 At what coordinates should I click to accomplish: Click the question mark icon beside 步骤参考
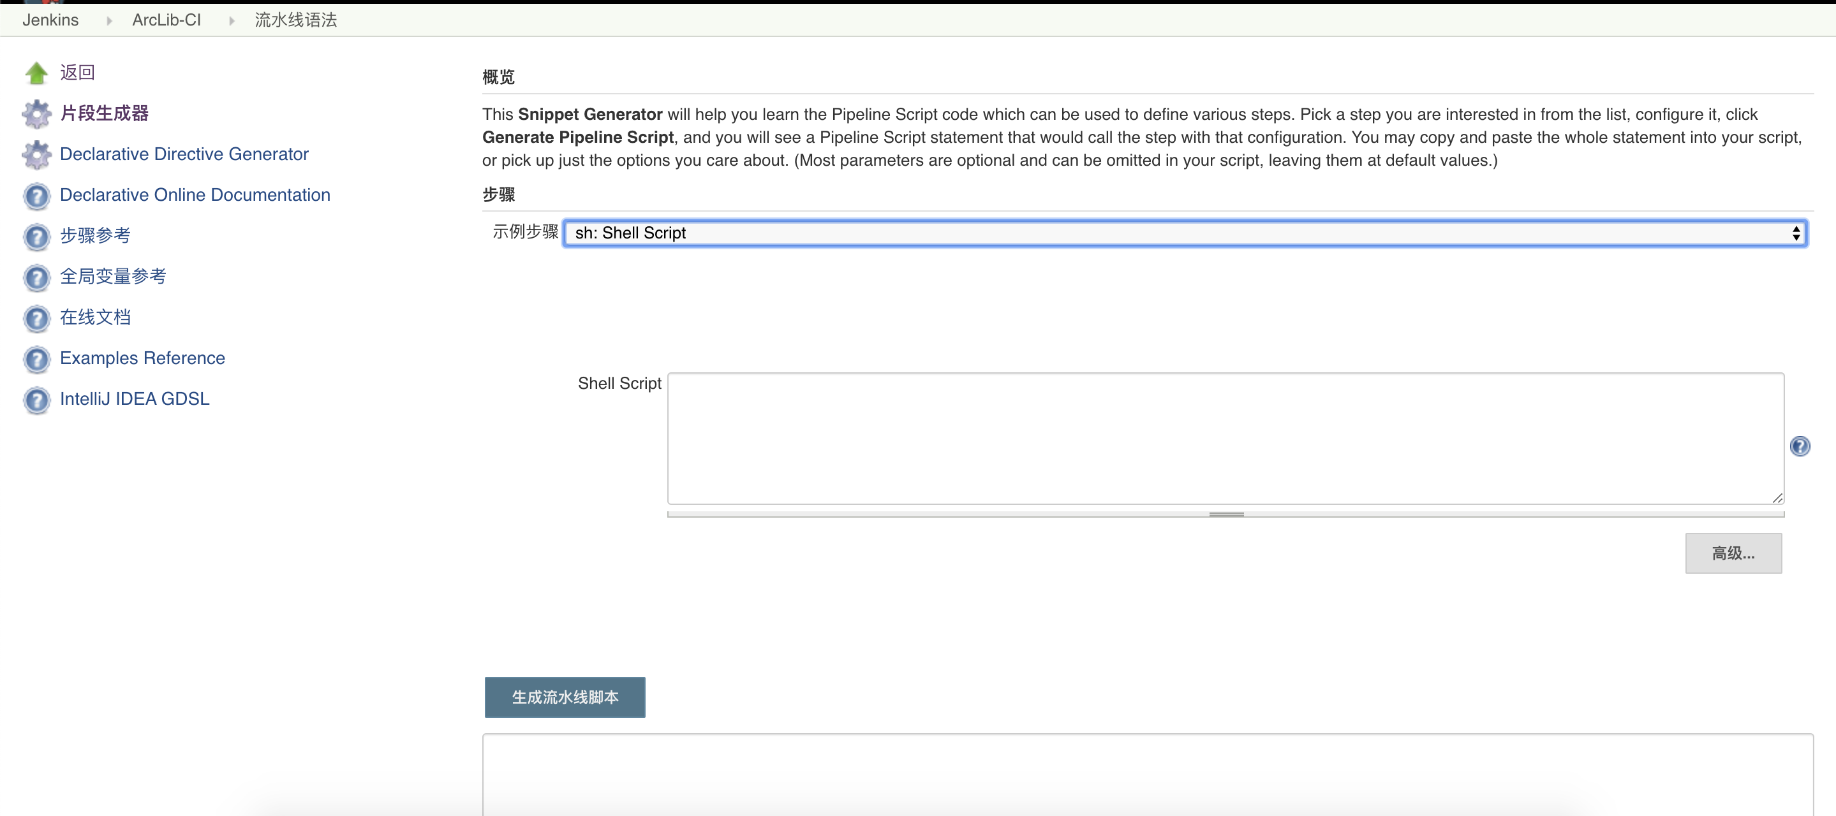click(x=36, y=237)
